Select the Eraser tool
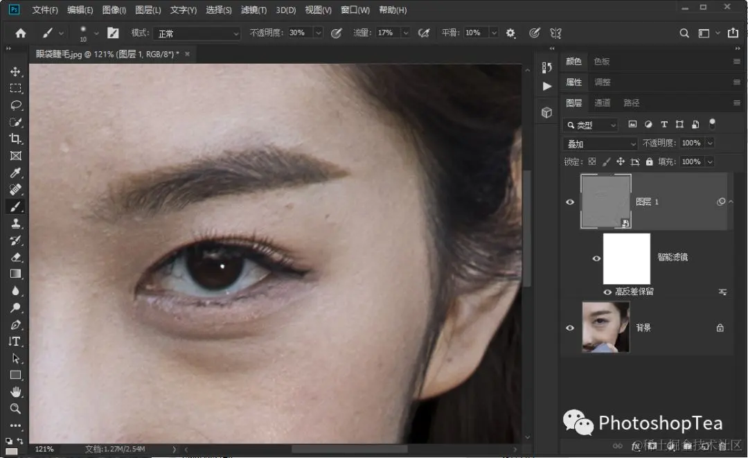This screenshot has height=458, width=748. coord(15,257)
